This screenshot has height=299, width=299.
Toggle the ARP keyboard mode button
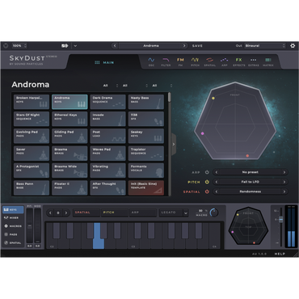[143, 213]
